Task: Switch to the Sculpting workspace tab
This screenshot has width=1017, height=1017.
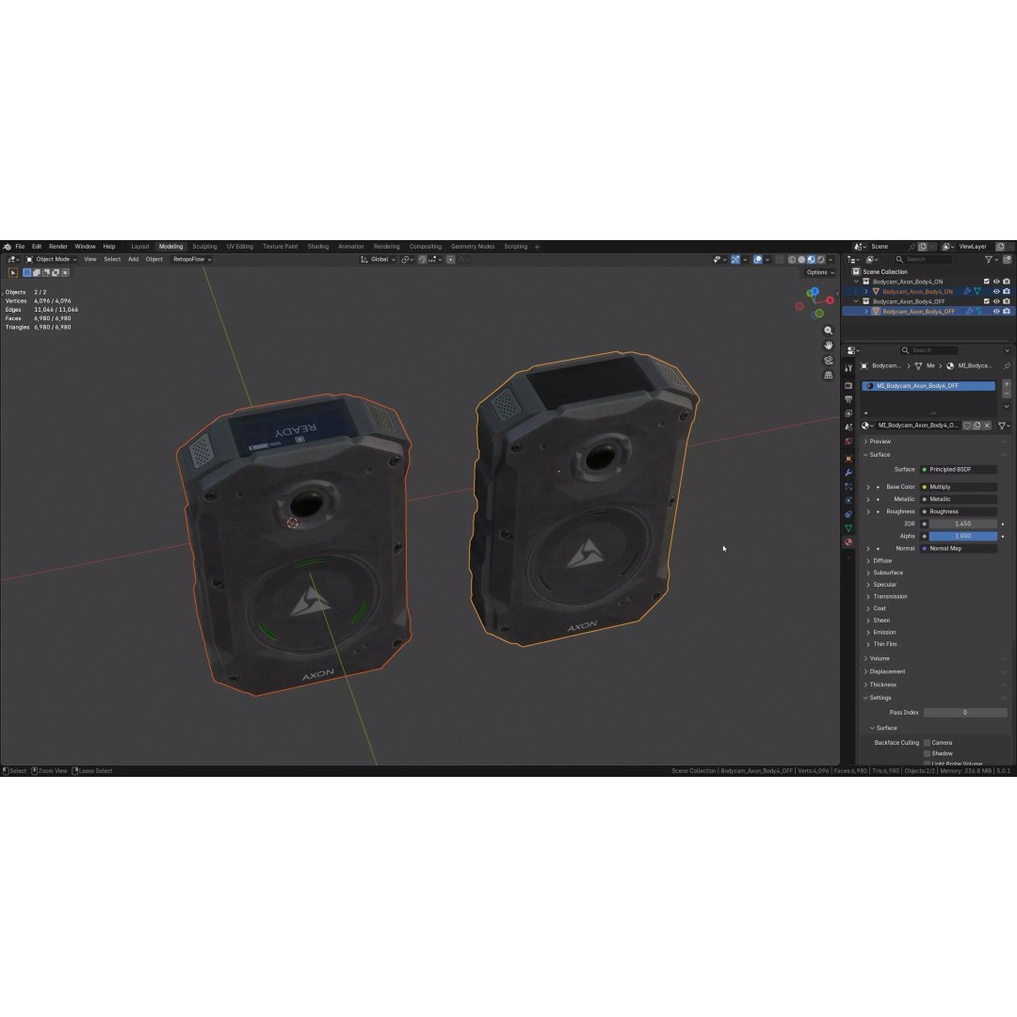Action: tap(204, 247)
